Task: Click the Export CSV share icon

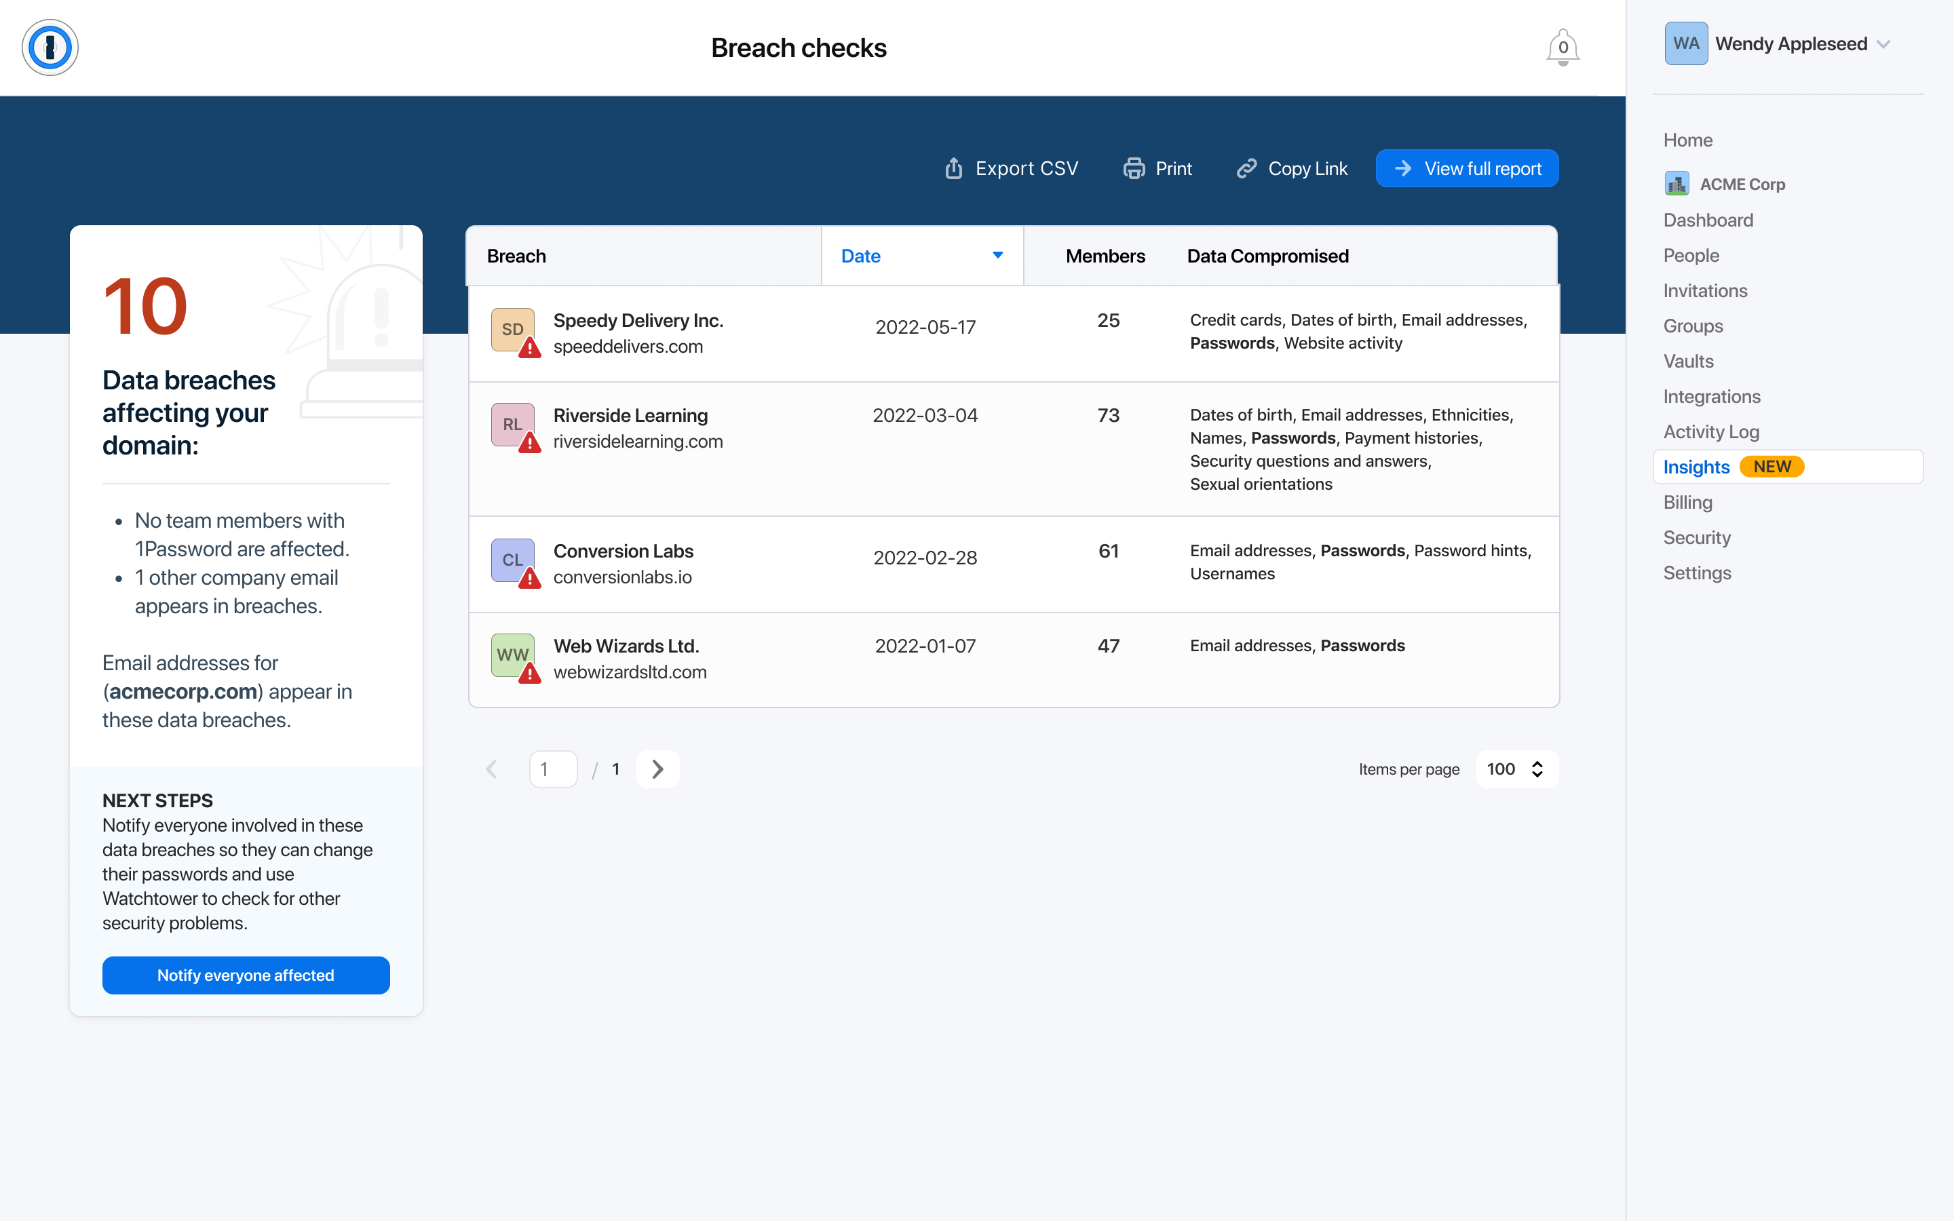Action: (x=953, y=168)
